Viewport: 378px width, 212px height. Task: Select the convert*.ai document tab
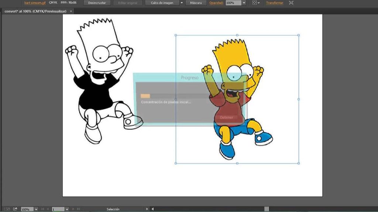pyautogui.click(x=35, y=11)
